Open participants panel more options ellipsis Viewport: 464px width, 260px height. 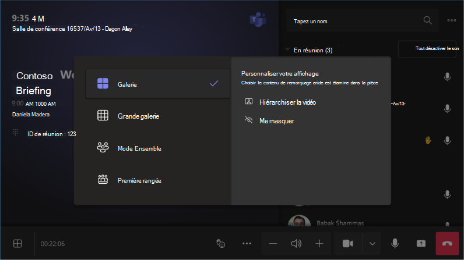click(452, 20)
